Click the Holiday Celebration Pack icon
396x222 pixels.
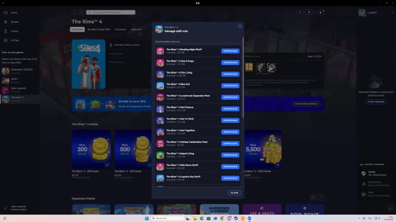coord(160,144)
